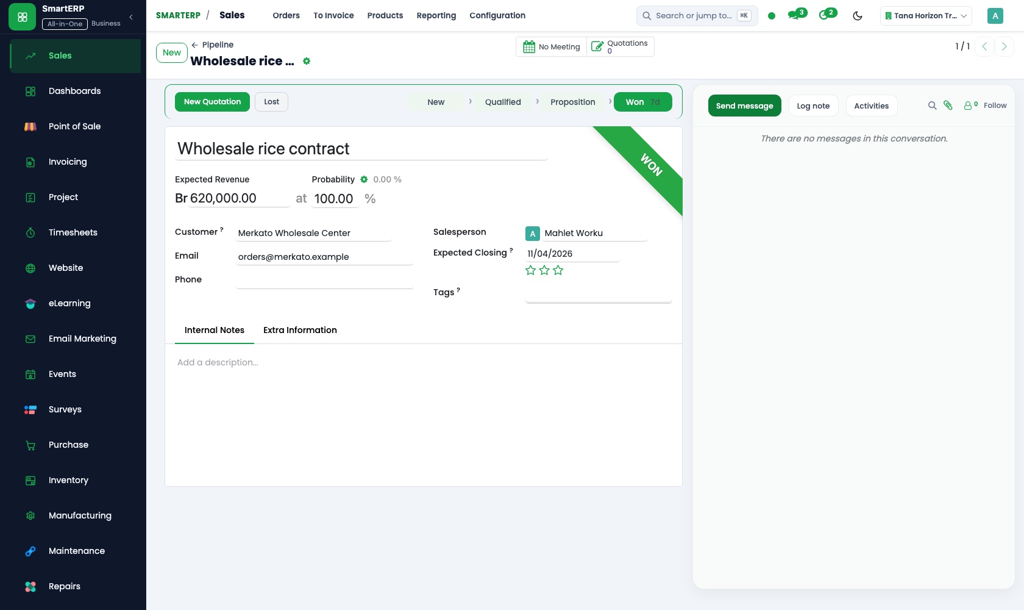Open Email Marketing module

point(75,339)
